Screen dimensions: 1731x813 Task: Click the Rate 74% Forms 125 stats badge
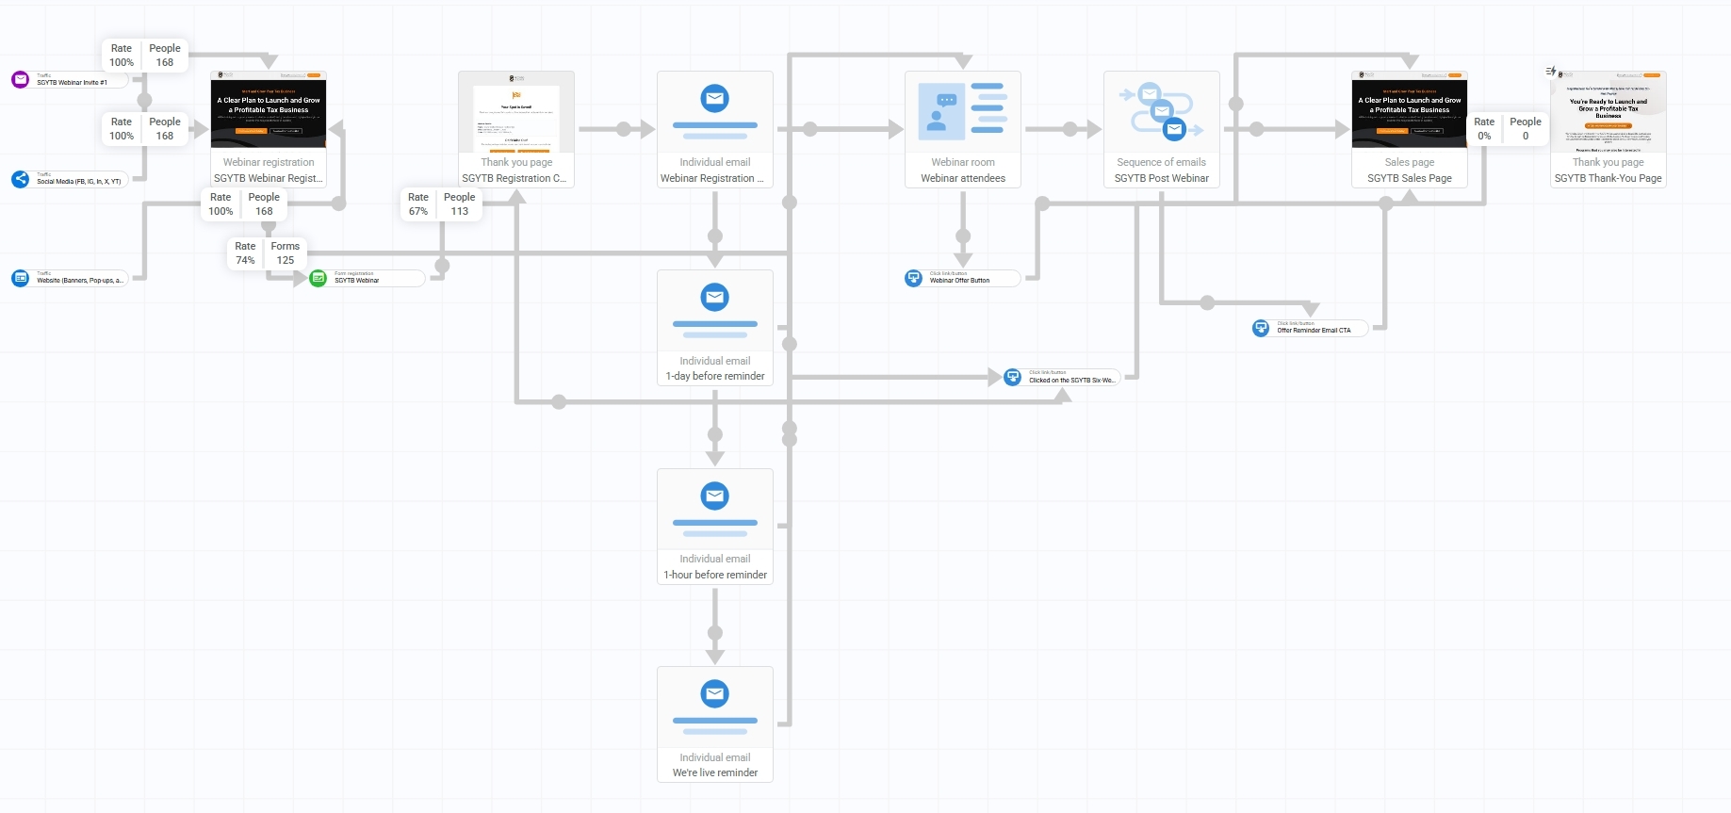pos(266,253)
